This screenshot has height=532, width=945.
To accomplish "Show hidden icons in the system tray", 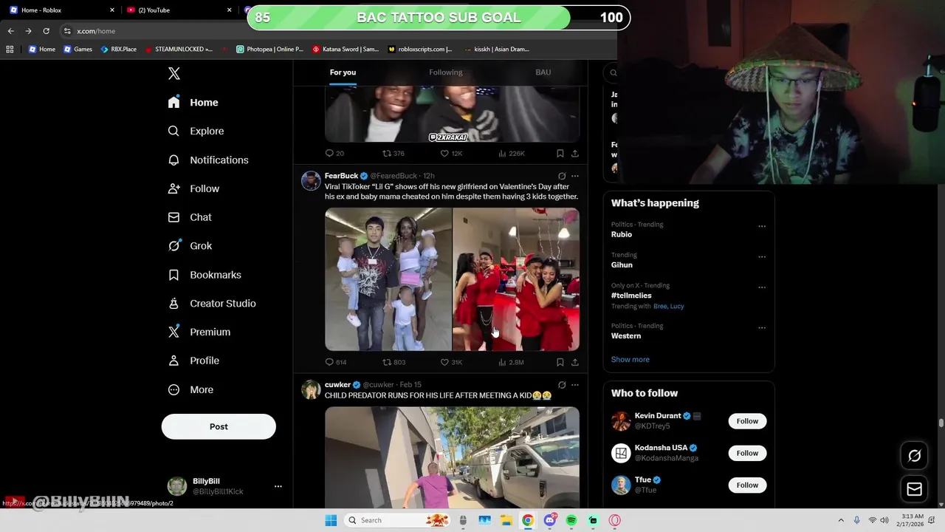I will click(841, 520).
